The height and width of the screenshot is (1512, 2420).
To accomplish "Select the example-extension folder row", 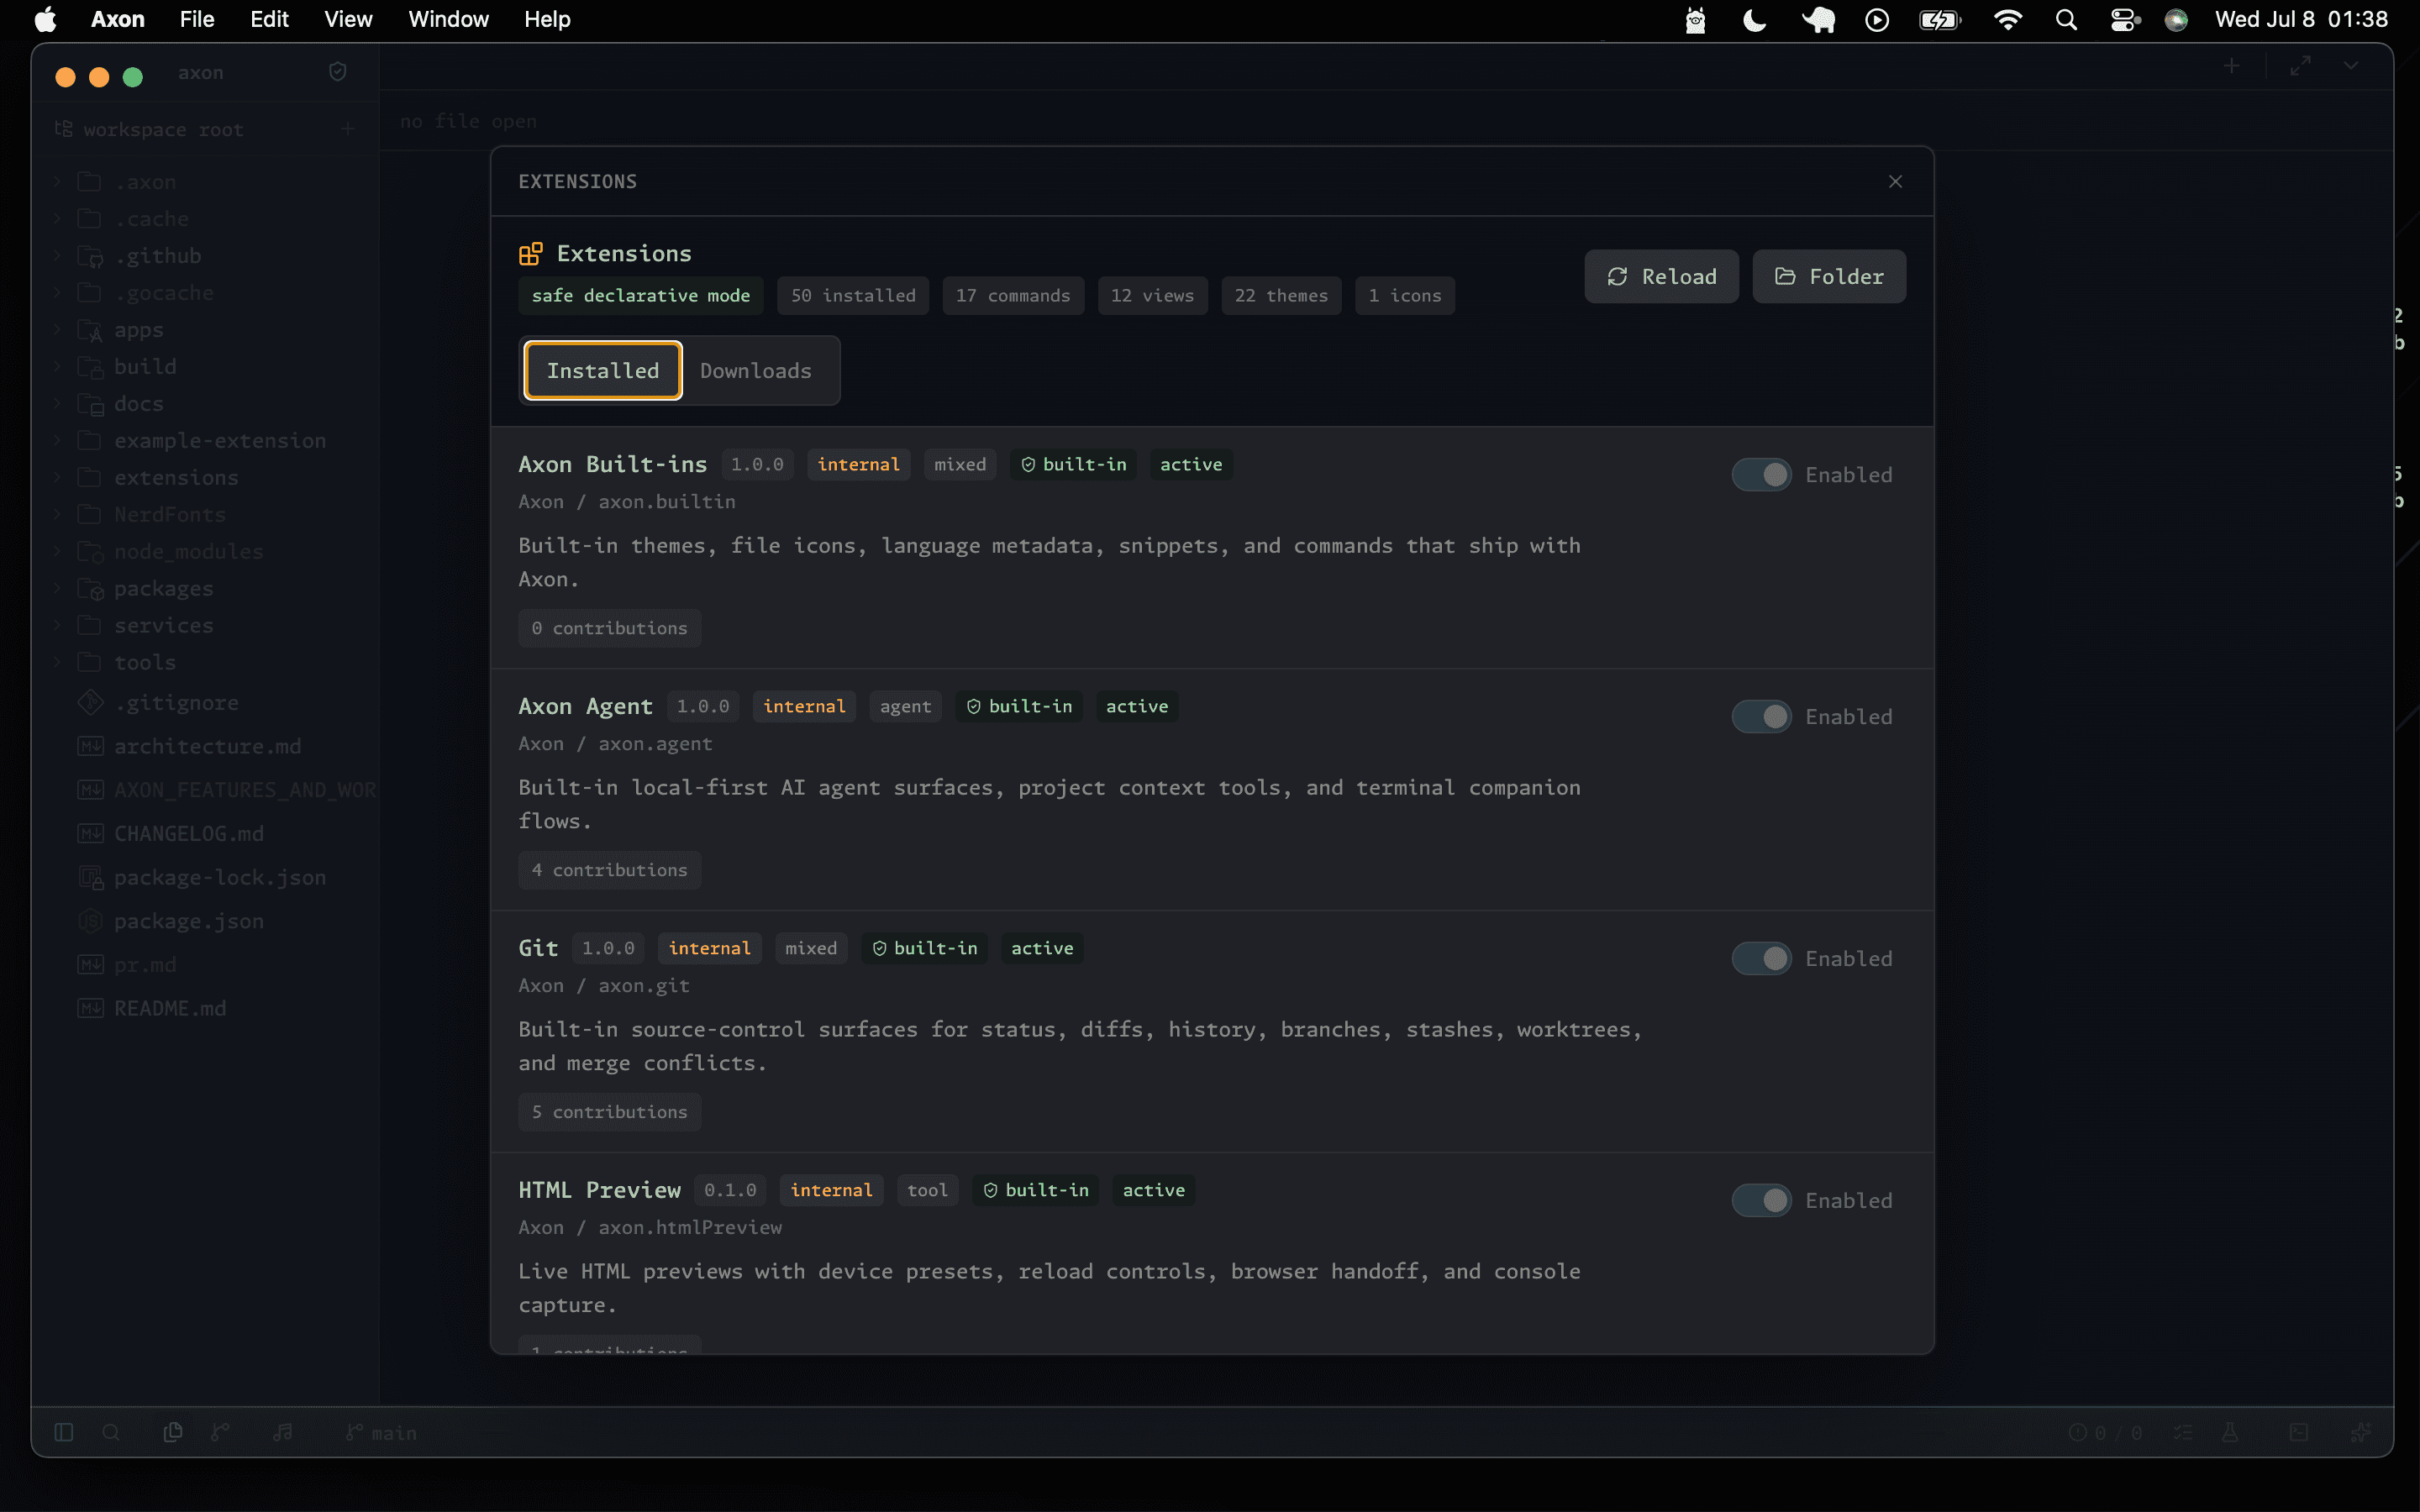I will [205, 441].
